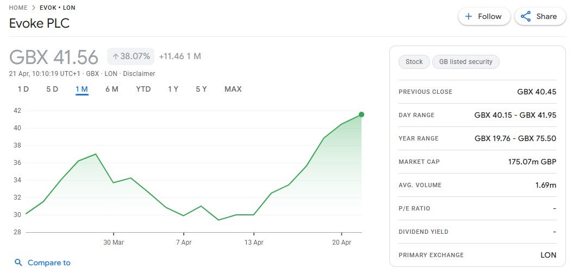The image size is (573, 268).
Task: Click the Stock category chip
Action: [x=414, y=62]
